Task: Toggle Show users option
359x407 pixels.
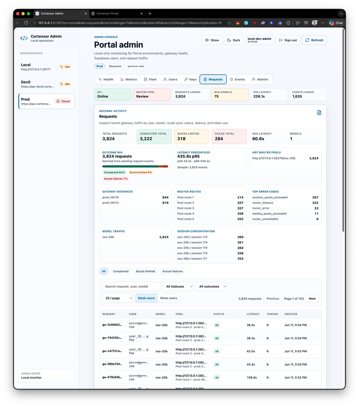Action: pos(168,298)
